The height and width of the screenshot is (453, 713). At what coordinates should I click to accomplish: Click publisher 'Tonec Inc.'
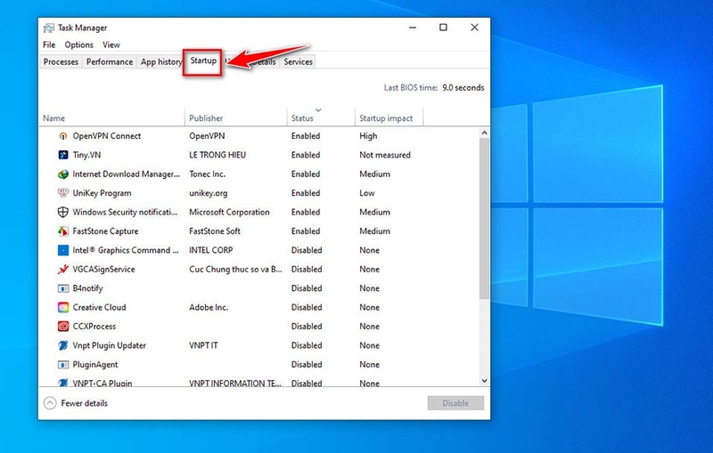208,174
